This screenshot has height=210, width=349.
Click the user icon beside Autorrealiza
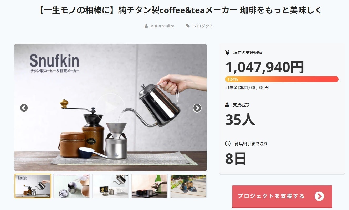click(146, 26)
